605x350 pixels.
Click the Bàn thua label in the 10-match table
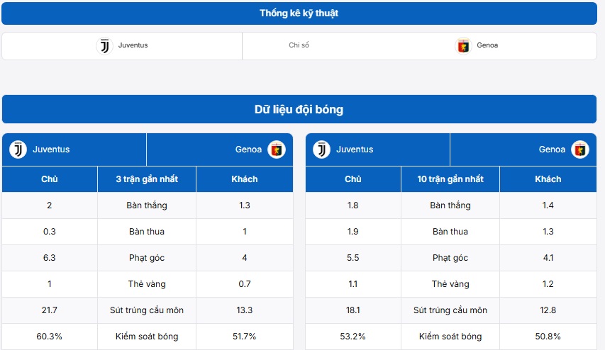(450, 232)
